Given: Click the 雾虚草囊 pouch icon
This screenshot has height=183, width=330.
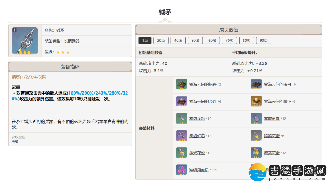Looking at the screenshot, I should tap(256, 118).
